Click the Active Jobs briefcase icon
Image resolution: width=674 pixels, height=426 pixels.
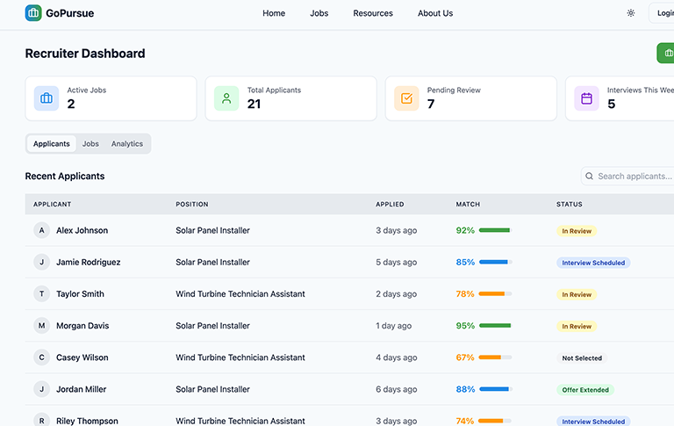(x=47, y=98)
